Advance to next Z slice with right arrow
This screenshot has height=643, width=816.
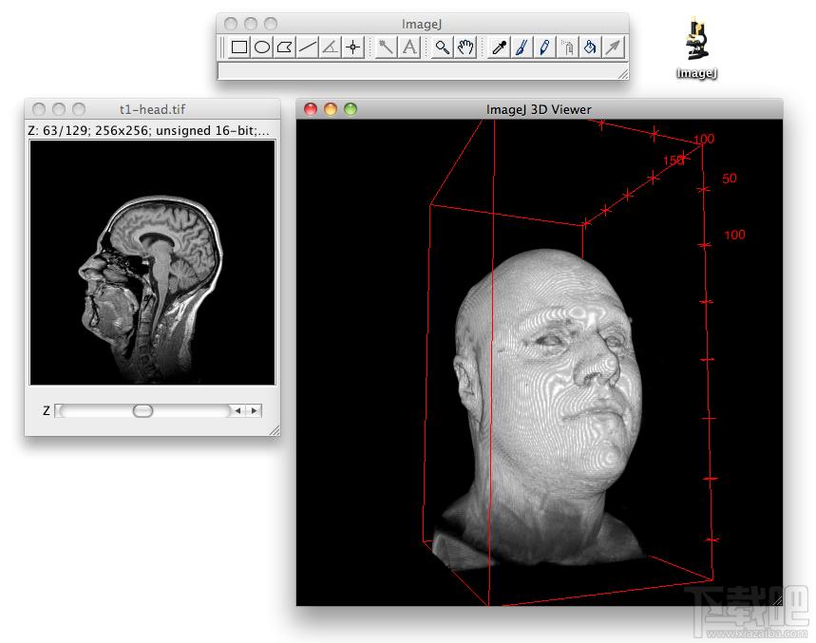(x=254, y=411)
